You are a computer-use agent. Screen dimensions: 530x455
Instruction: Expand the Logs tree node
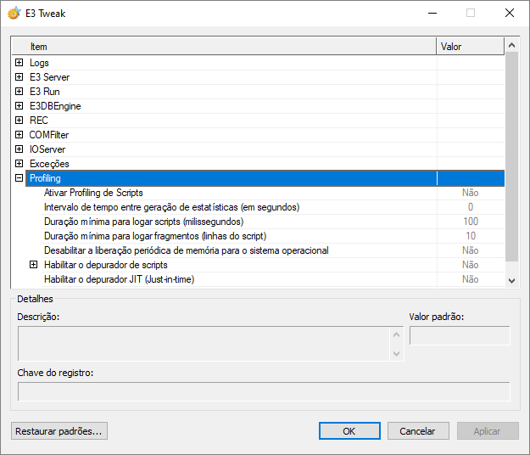pos(20,63)
